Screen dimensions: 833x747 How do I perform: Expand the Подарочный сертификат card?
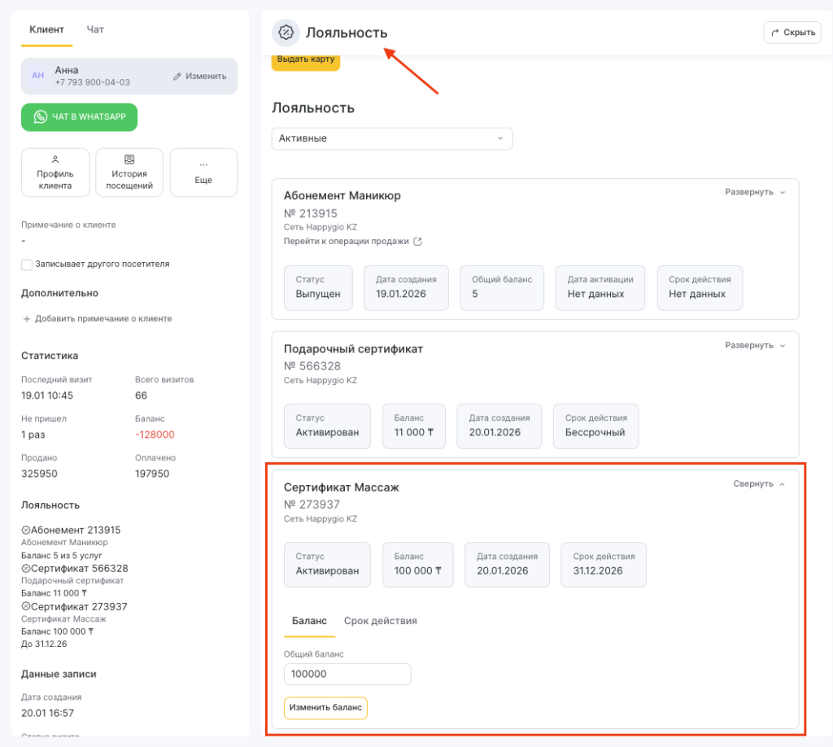click(x=756, y=346)
